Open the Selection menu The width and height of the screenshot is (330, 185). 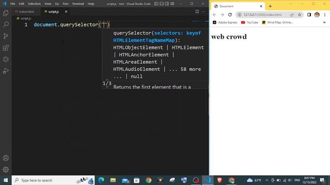click(x=35, y=4)
